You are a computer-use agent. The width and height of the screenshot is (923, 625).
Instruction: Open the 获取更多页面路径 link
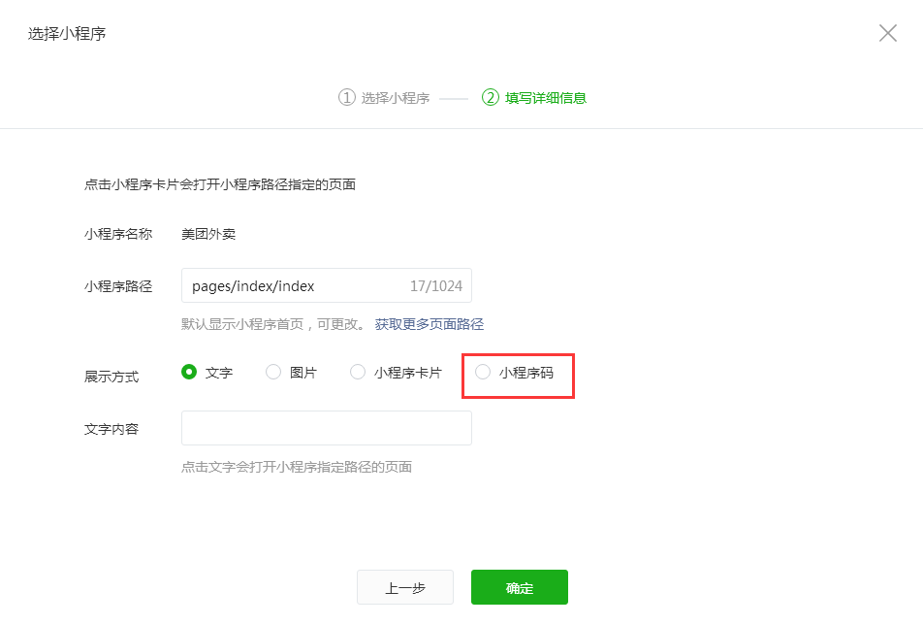point(430,324)
